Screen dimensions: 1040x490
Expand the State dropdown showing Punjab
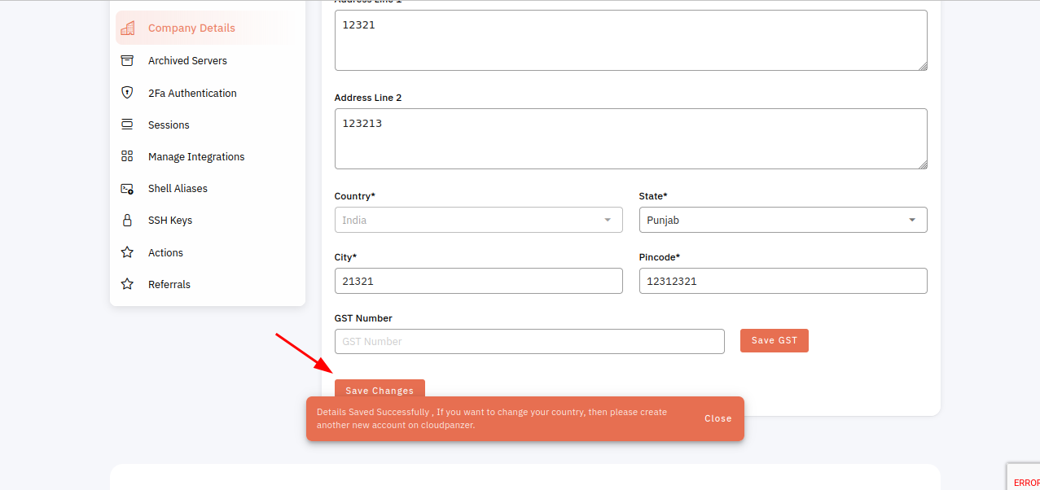(783, 220)
